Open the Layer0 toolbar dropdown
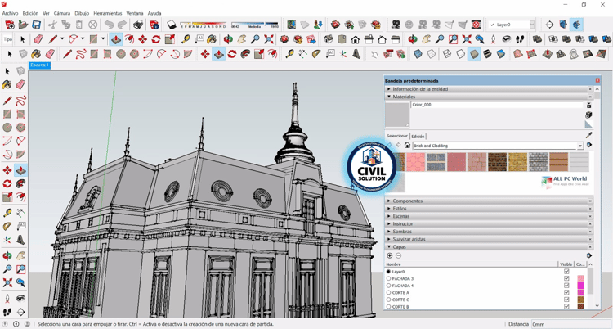The width and height of the screenshot is (613, 329). point(532,25)
